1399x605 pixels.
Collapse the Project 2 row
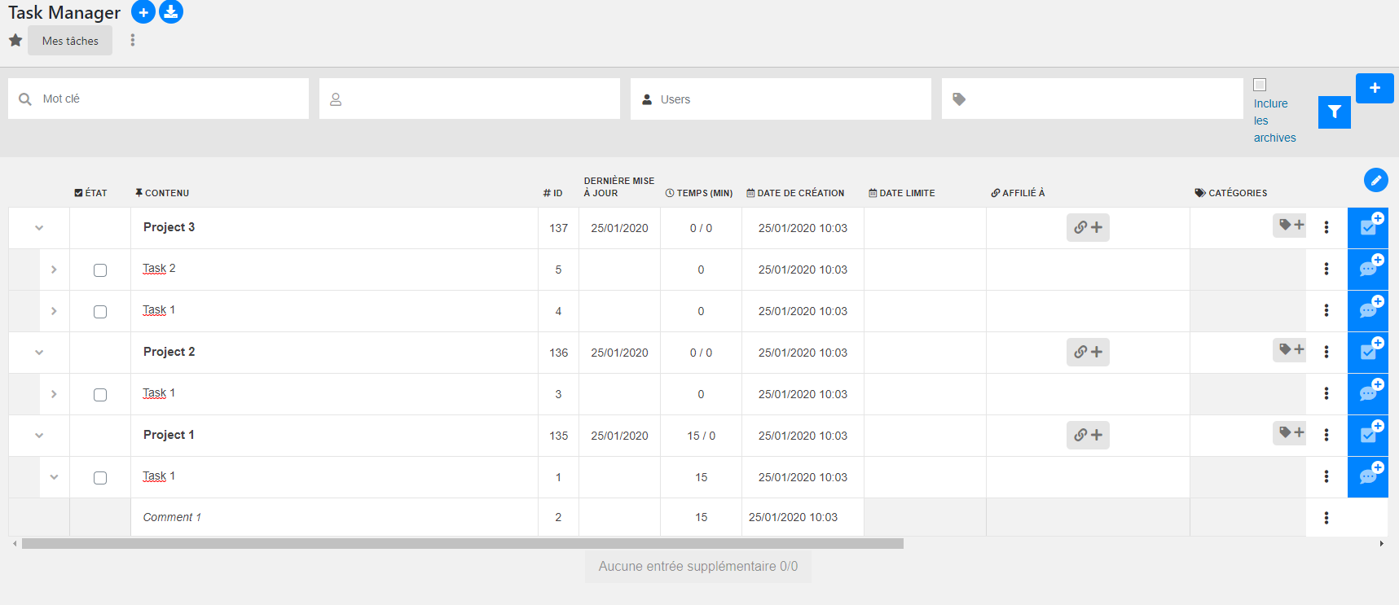[x=39, y=353]
